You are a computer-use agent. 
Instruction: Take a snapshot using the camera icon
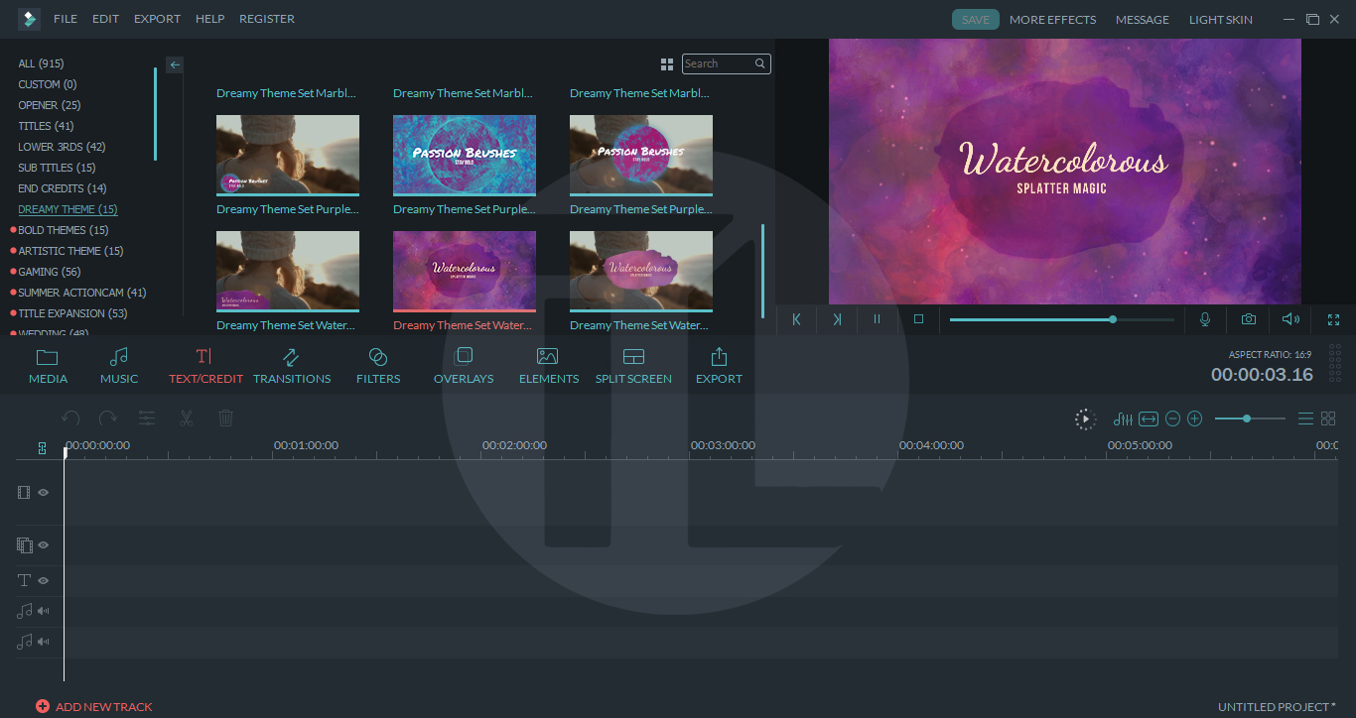[x=1248, y=319]
